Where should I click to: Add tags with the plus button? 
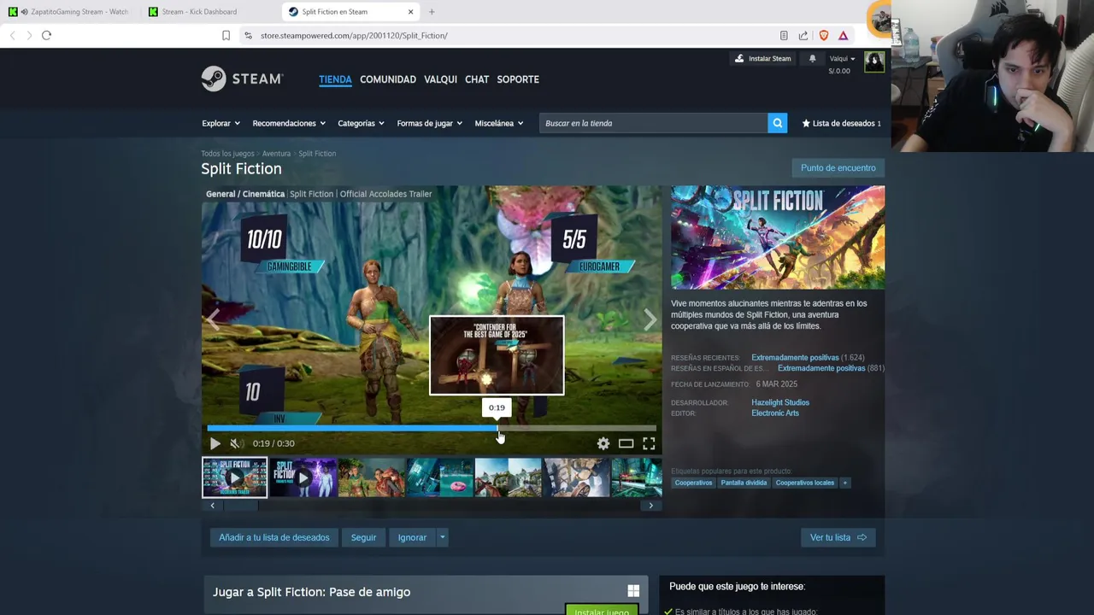point(845,483)
